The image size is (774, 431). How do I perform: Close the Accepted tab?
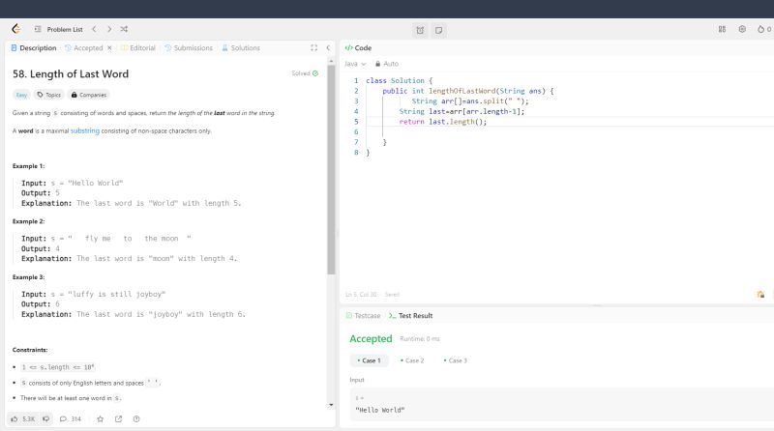109,47
